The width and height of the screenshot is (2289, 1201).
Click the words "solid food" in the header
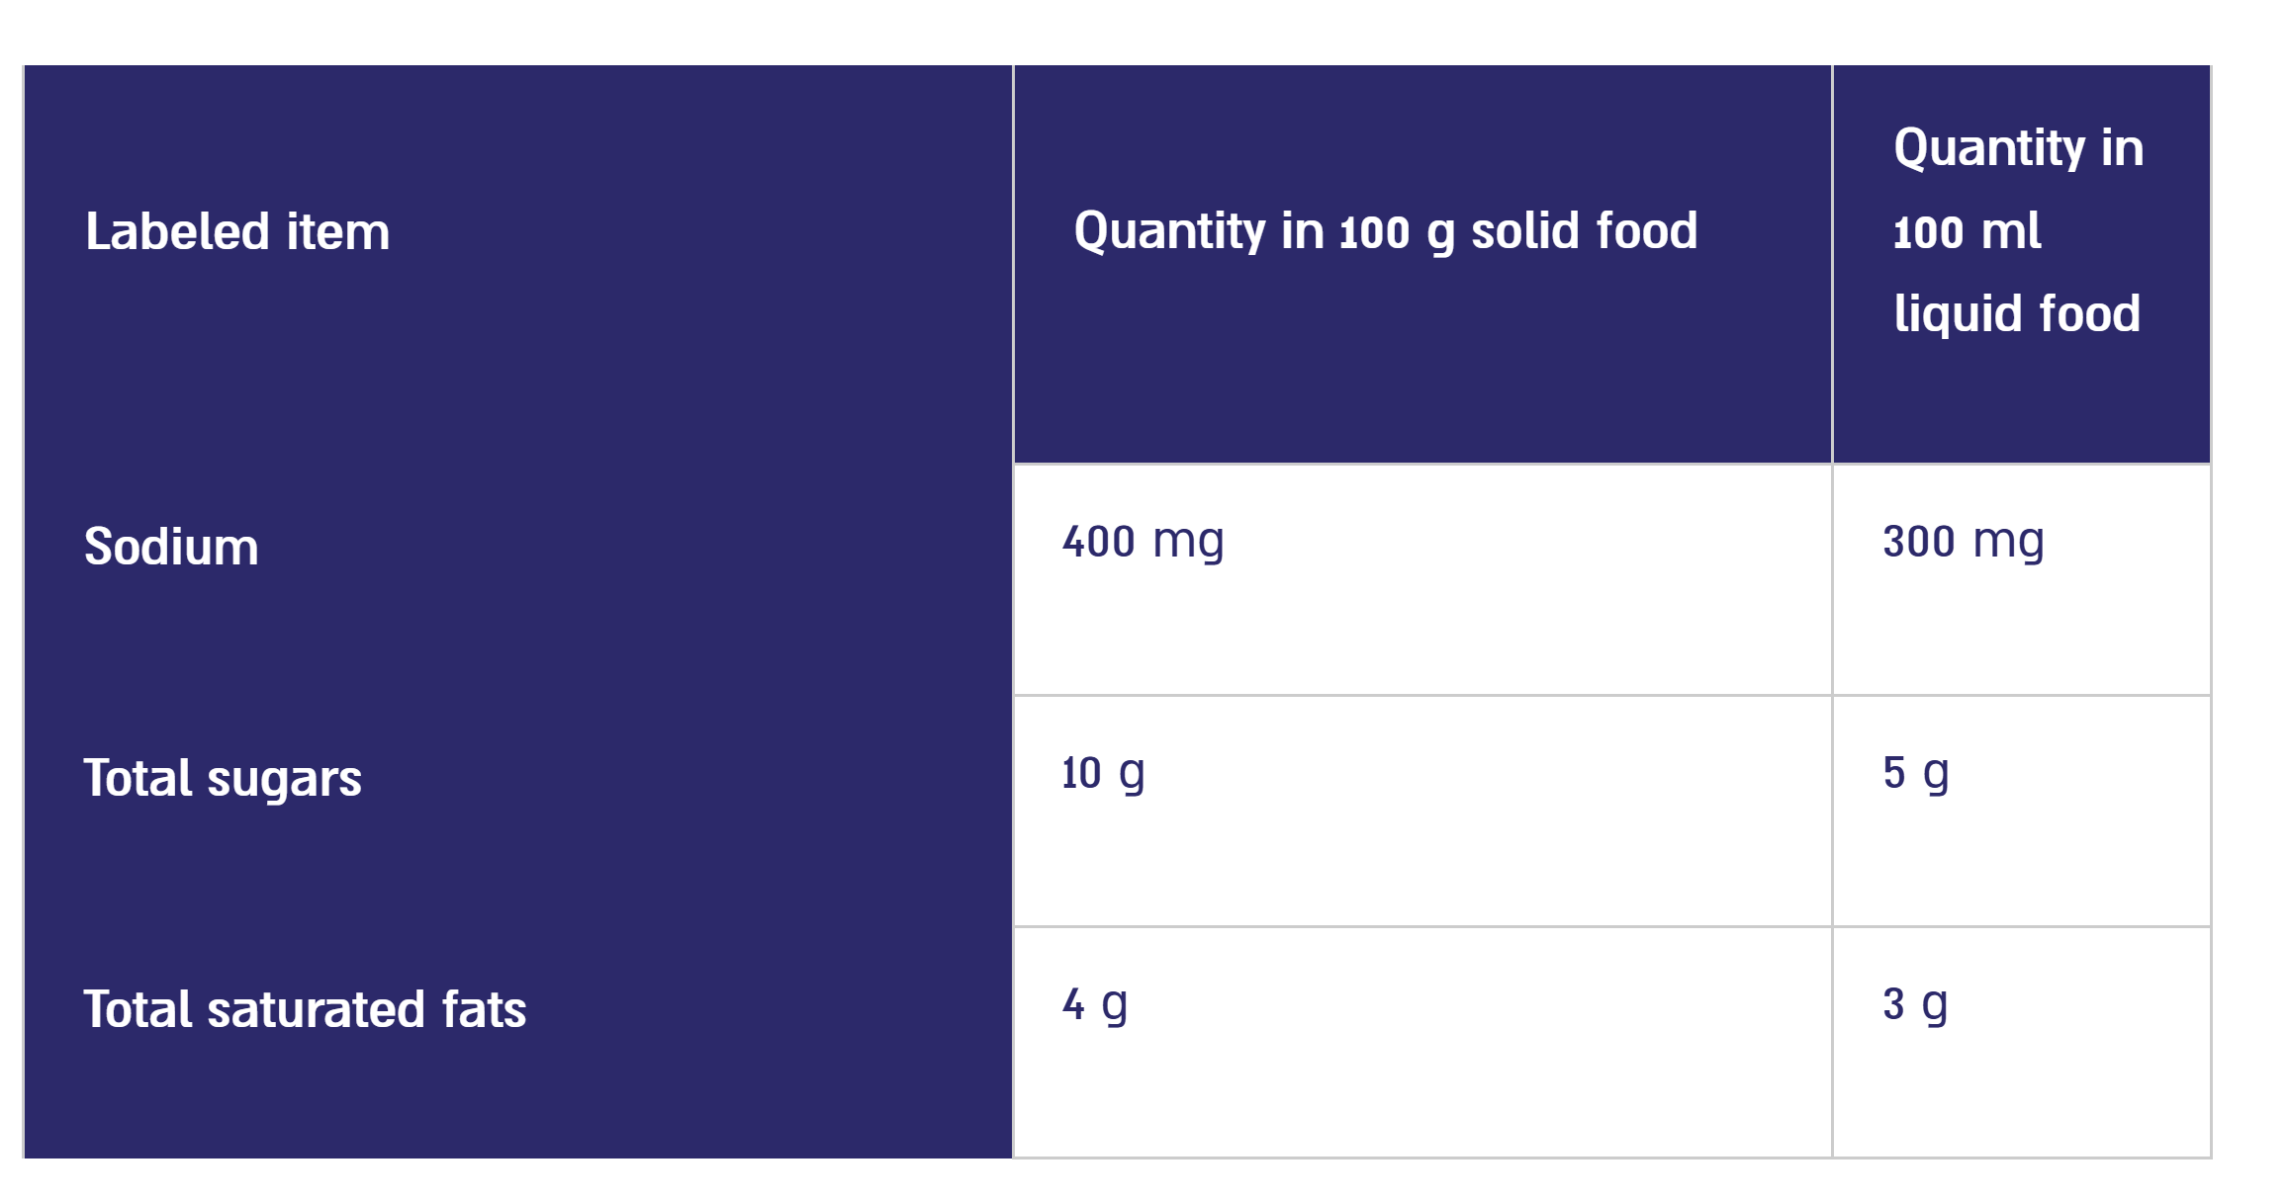[1584, 232]
